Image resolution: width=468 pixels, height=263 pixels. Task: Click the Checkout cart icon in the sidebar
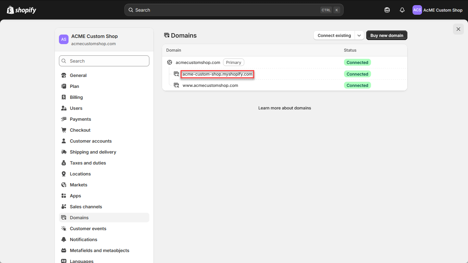pos(64,130)
